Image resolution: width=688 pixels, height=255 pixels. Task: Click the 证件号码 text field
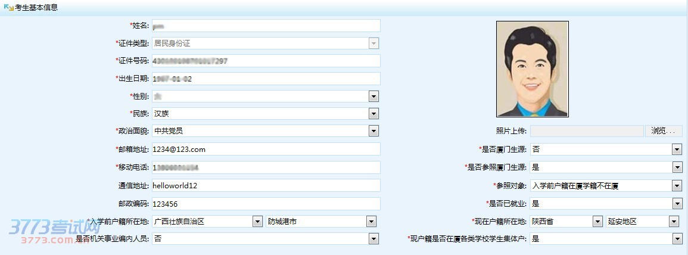(266, 61)
